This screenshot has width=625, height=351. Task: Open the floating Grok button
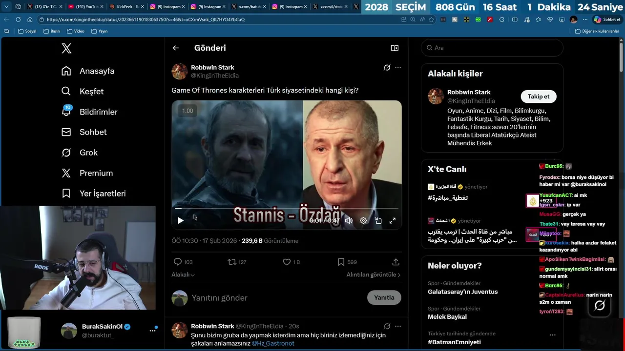click(x=600, y=305)
